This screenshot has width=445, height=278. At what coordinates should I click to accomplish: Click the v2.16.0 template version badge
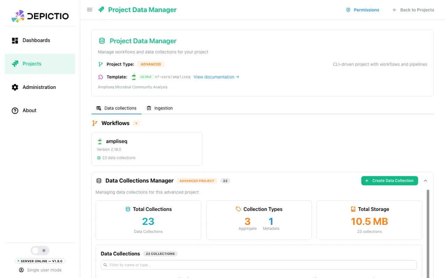(x=146, y=77)
